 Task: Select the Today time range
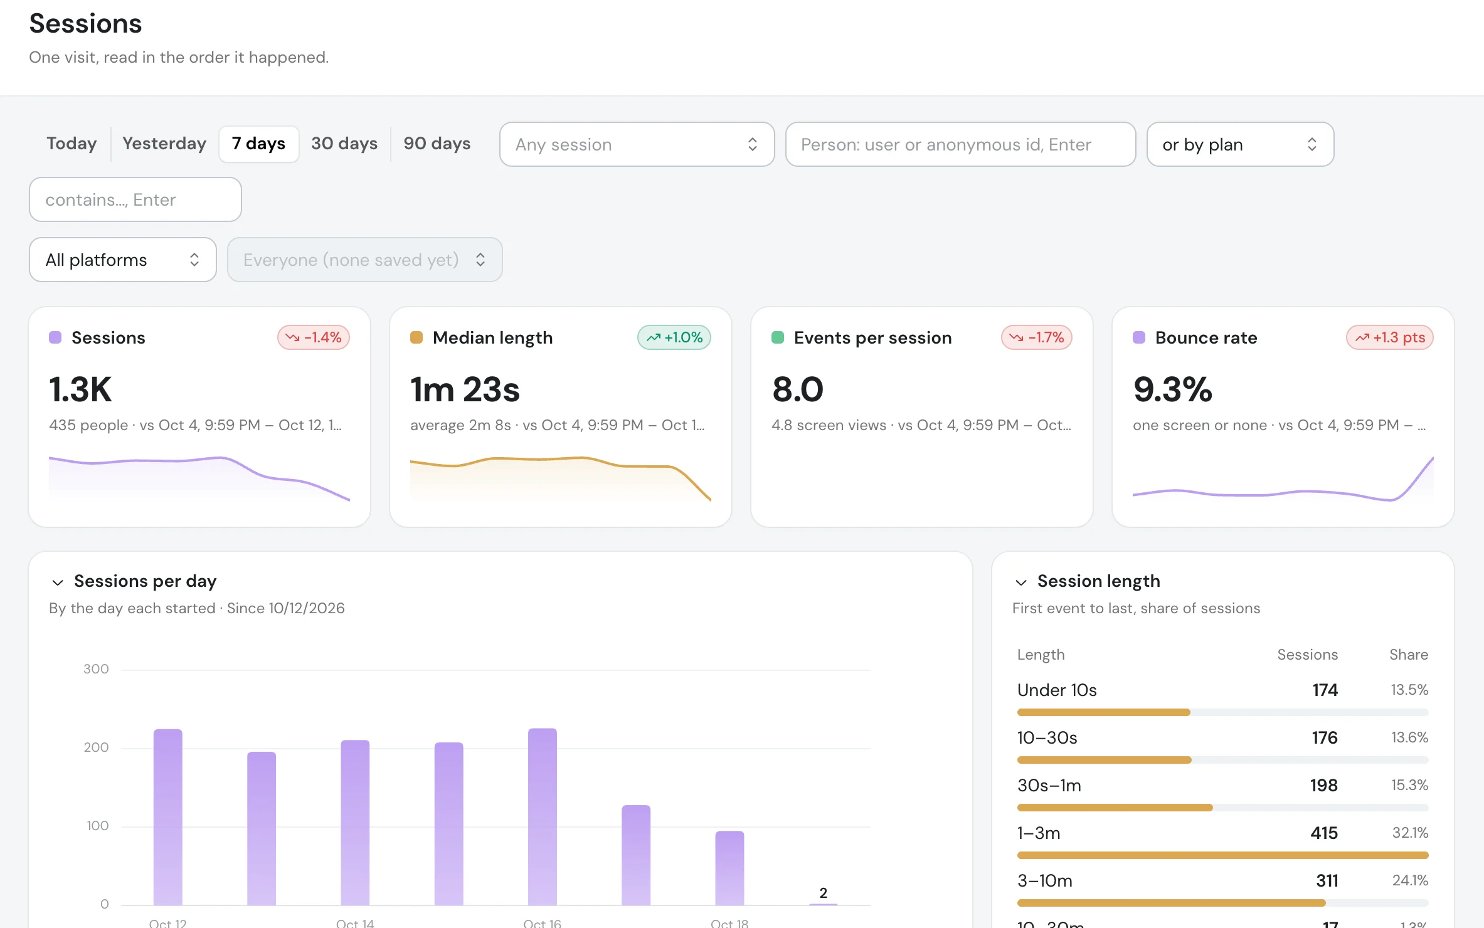click(72, 144)
